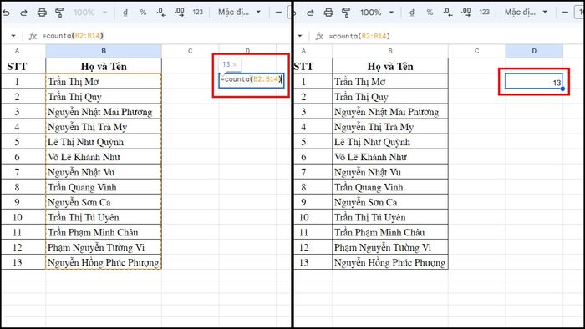585x329 pixels.
Task: Select Lê Thị Như Quỳnh in right sheet
Action: pos(390,142)
